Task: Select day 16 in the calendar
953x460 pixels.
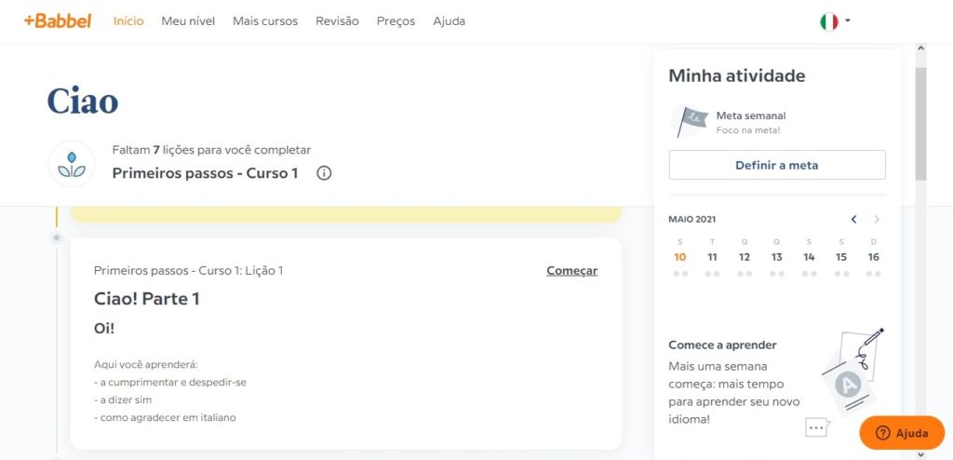Action: click(x=873, y=257)
